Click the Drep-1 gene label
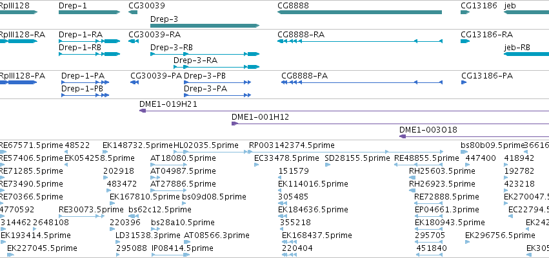The image size is (549, 258). click(x=73, y=6)
